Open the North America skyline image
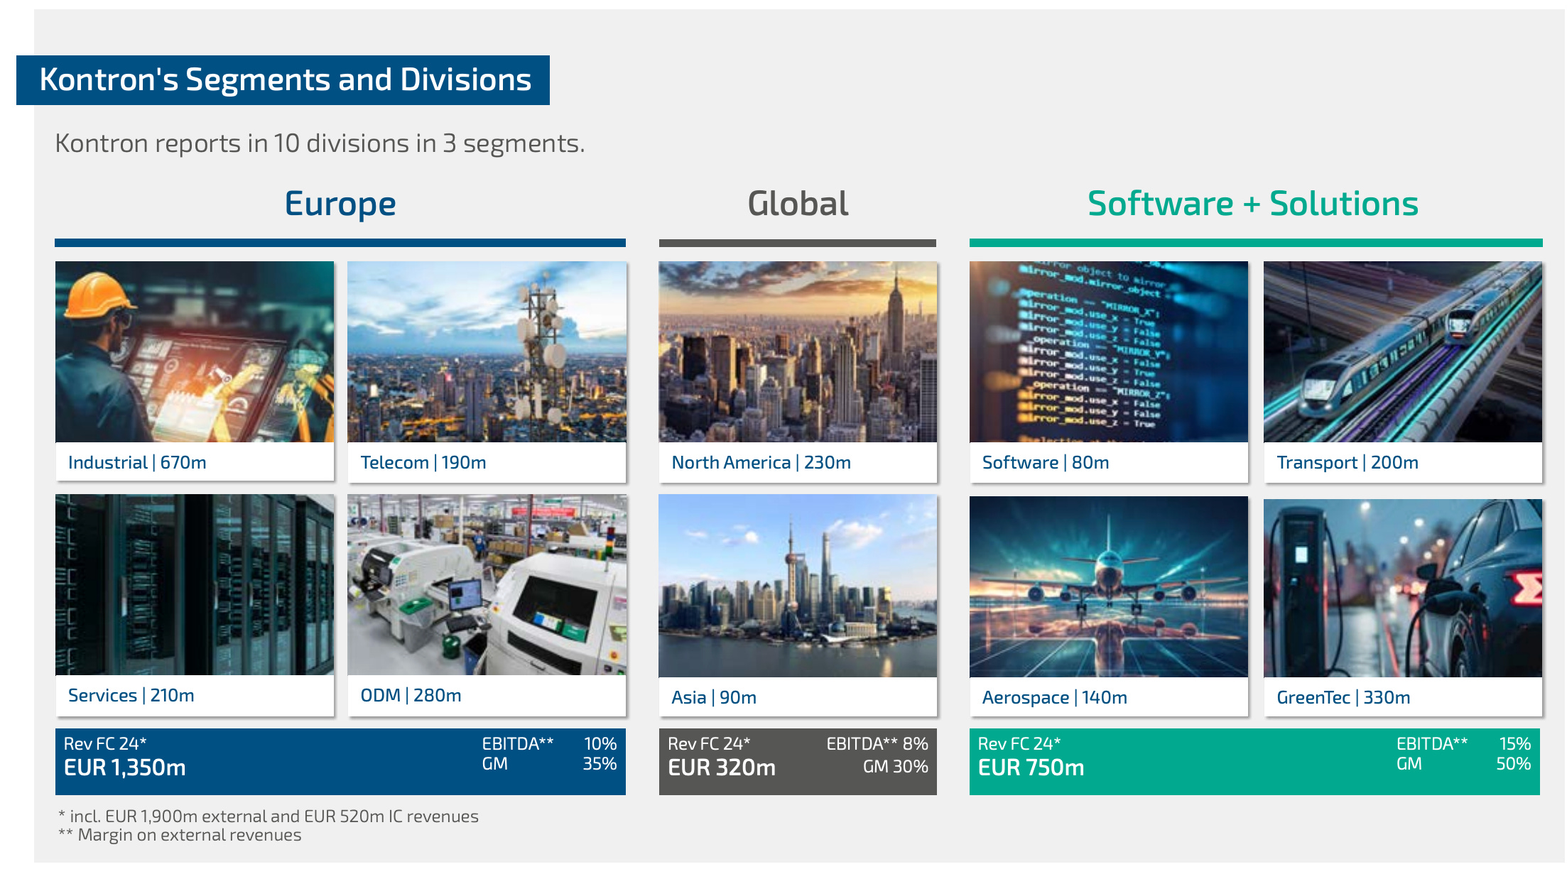 pos(797,351)
